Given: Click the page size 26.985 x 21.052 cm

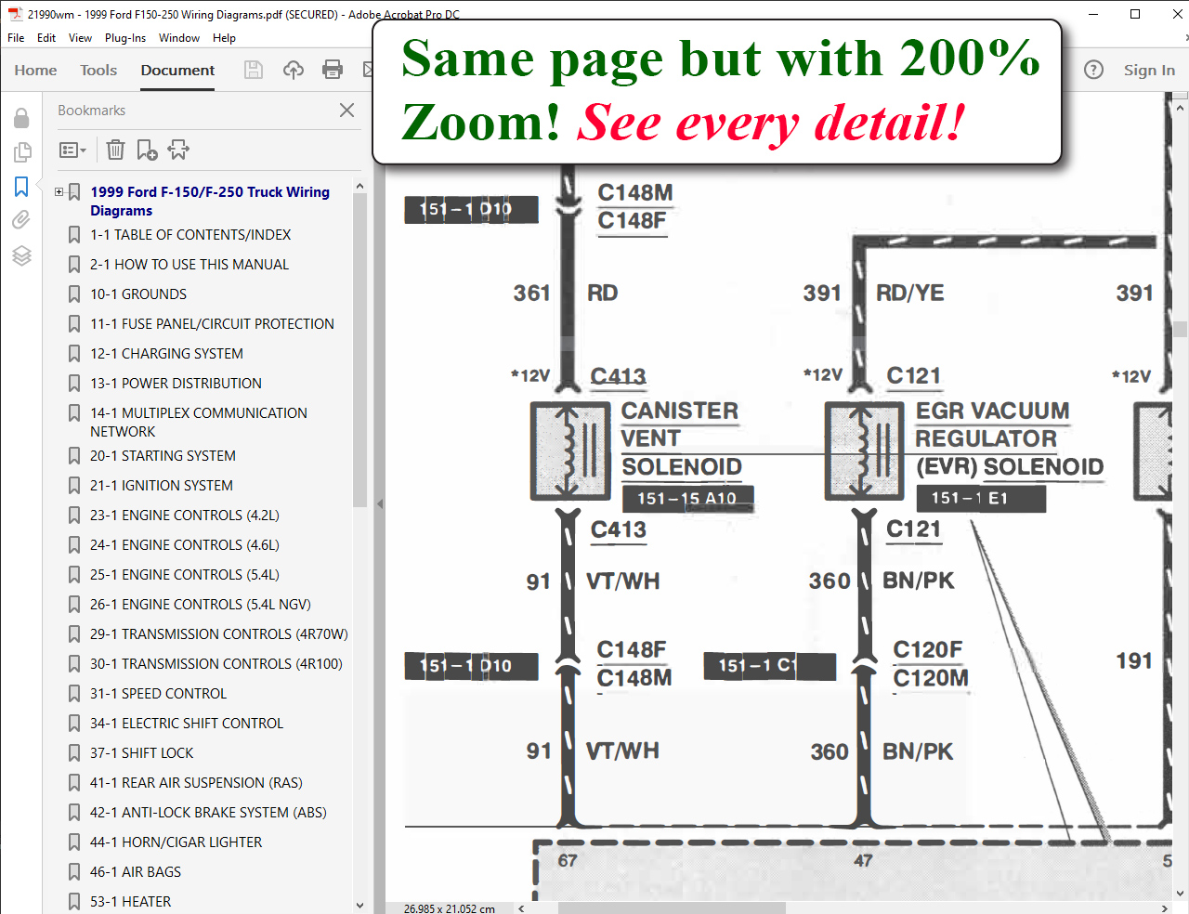Looking at the screenshot, I should click(450, 908).
